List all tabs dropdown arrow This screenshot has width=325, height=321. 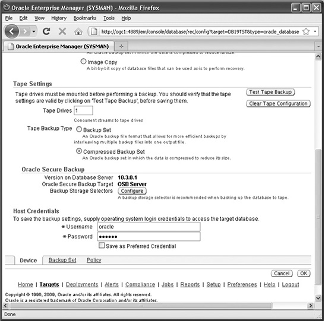(x=318, y=46)
